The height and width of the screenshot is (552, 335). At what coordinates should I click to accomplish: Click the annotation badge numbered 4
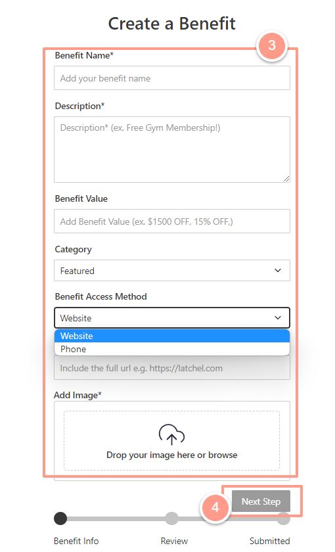pyautogui.click(x=215, y=507)
